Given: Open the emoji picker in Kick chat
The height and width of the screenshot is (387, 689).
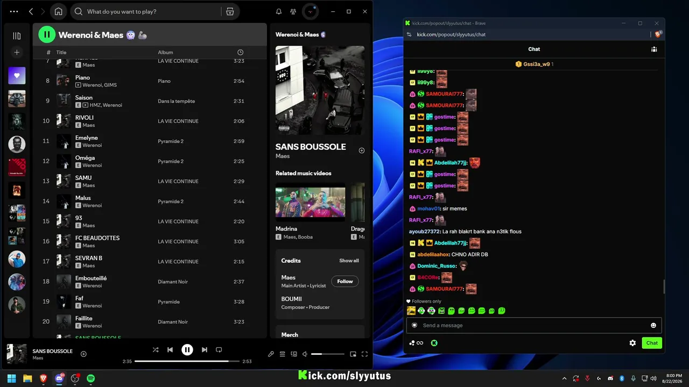Looking at the screenshot, I should (653, 325).
